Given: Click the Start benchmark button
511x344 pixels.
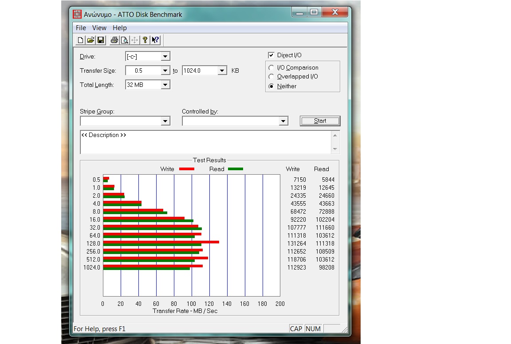Looking at the screenshot, I should tap(320, 121).
